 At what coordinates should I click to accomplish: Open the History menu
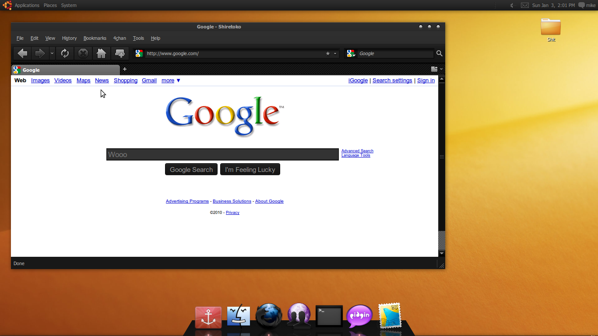tap(69, 38)
